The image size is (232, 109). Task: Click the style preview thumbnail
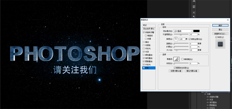click(220, 44)
